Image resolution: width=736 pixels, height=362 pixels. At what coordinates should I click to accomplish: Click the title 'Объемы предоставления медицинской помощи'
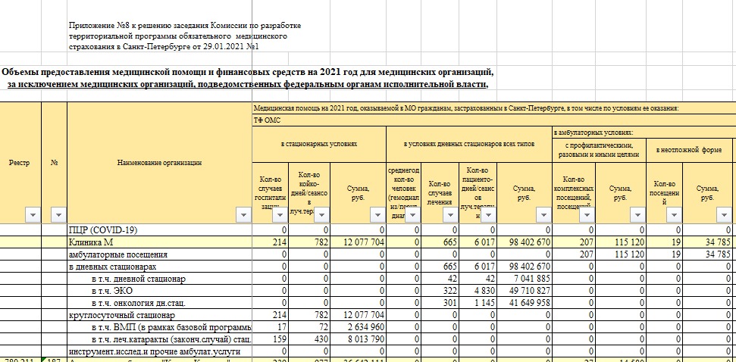click(x=247, y=72)
